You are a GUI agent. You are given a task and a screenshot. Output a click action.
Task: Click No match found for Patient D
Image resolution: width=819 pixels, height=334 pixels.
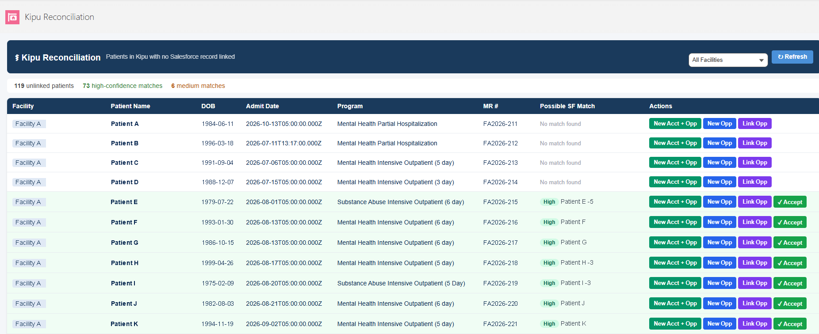[560, 182]
